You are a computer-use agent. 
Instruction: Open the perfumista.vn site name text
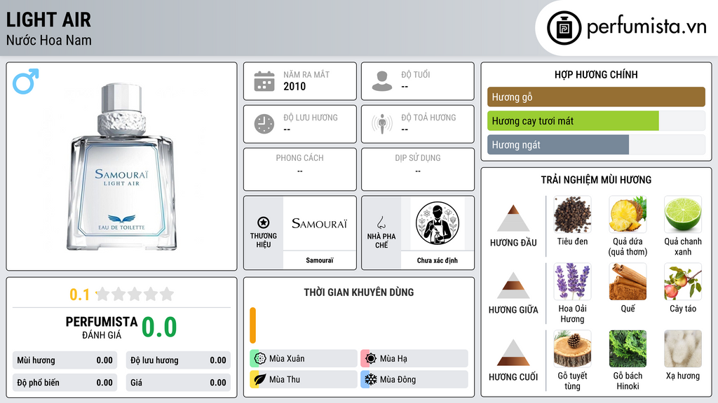[646, 27]
